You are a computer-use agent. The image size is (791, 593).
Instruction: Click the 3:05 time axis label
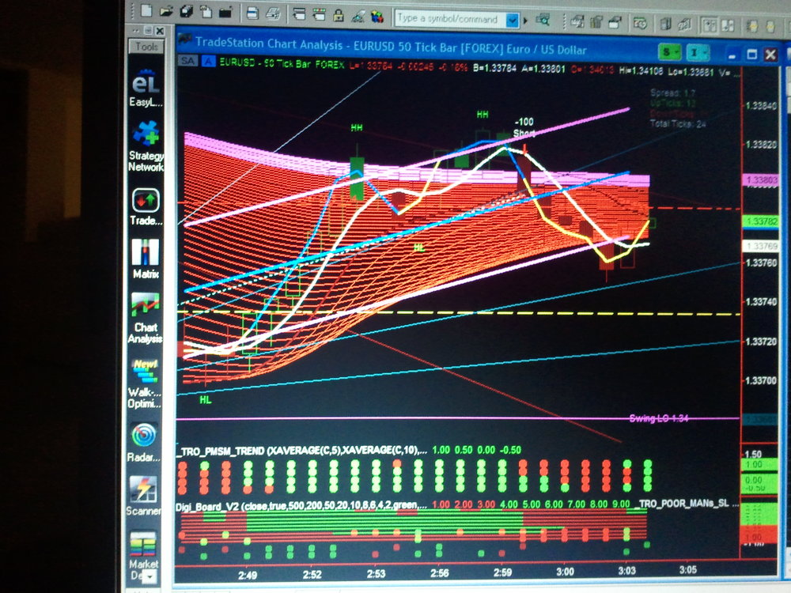click(x=687, y=570)
